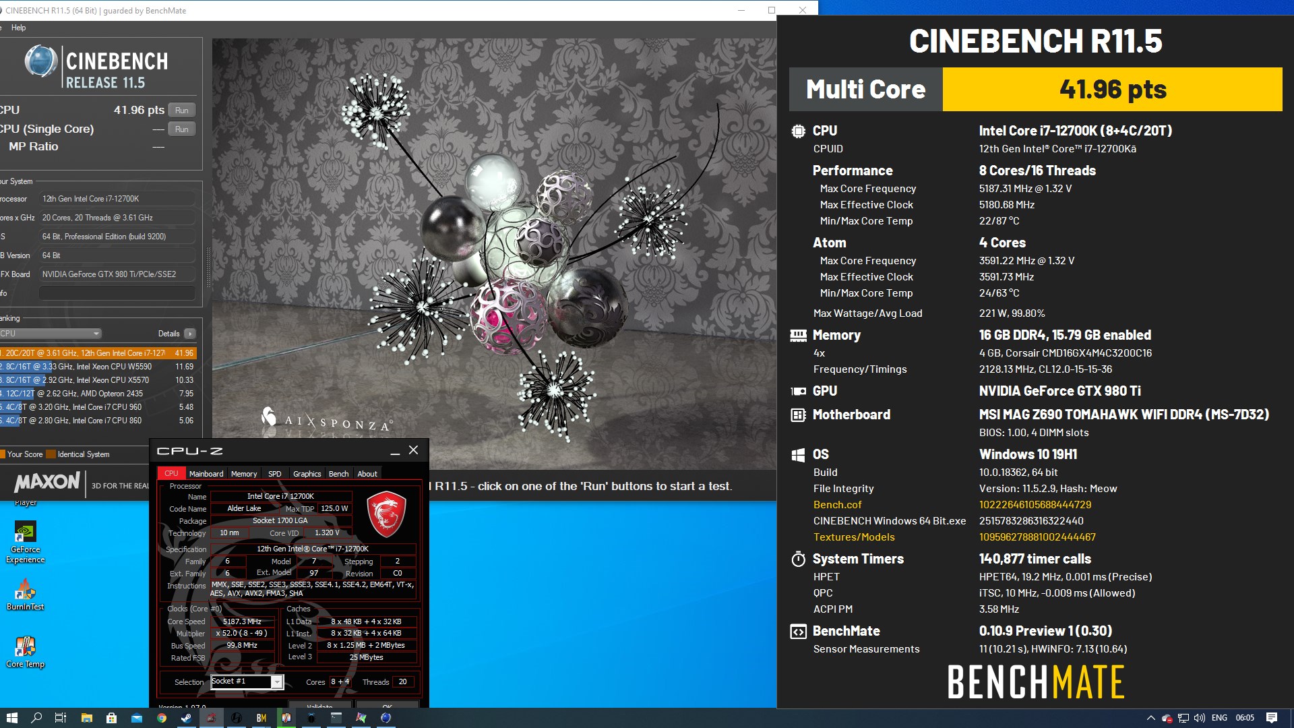Open GeForce Experience desktop icon
The height and width of the screenshot is (728, 1294).
click(x=26, y=542)
